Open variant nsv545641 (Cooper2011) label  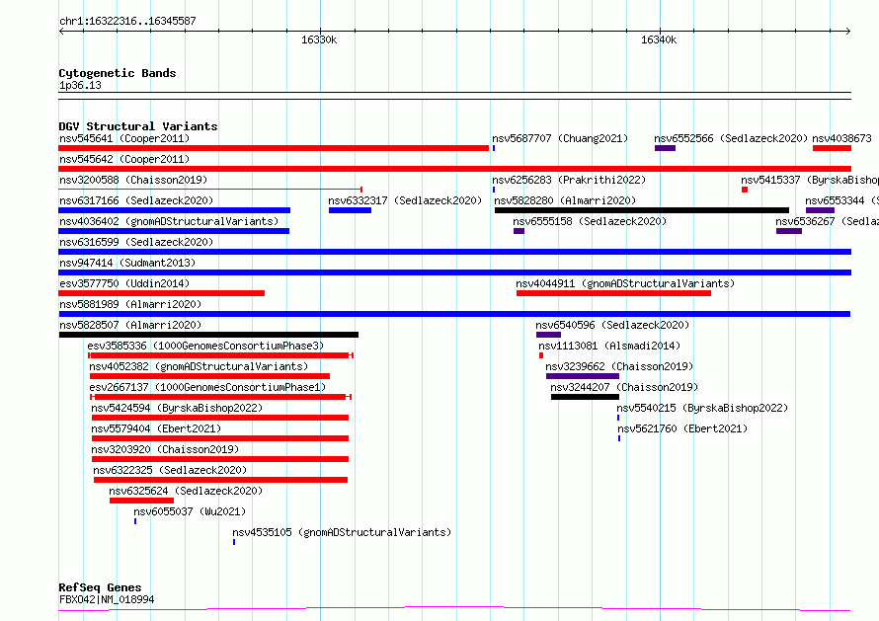(124, 138)
